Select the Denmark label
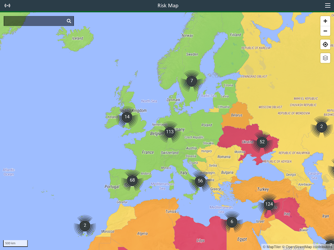334x250 pixels. point(173,100)
